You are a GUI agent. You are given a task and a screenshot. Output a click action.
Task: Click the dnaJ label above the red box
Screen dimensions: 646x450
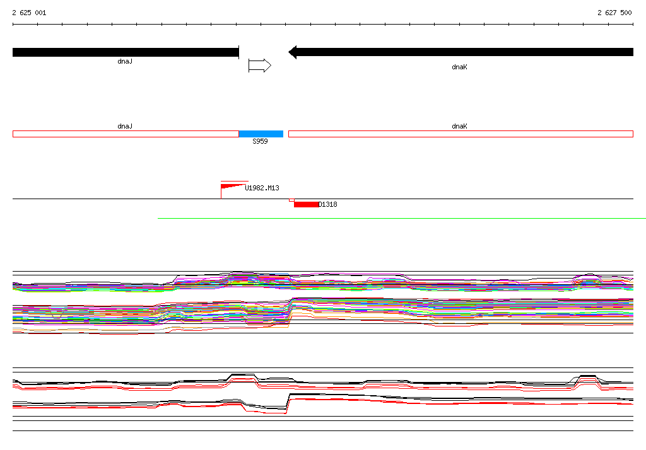click(125, 126)
